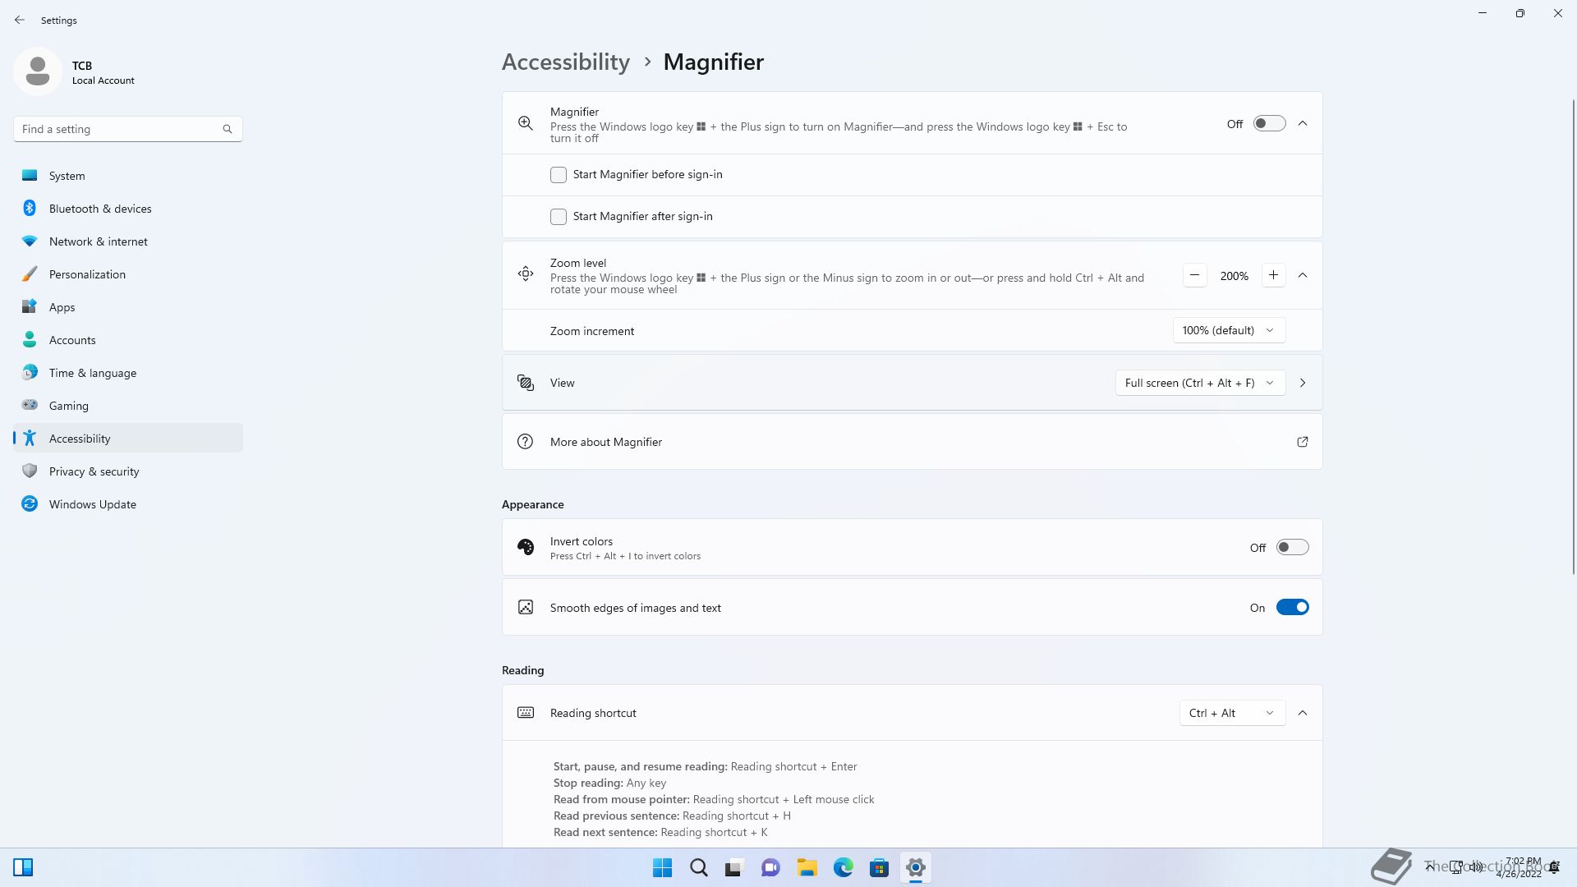Open the Reading shortcut Ctrl + Alt dropdown

[1231, 713]
